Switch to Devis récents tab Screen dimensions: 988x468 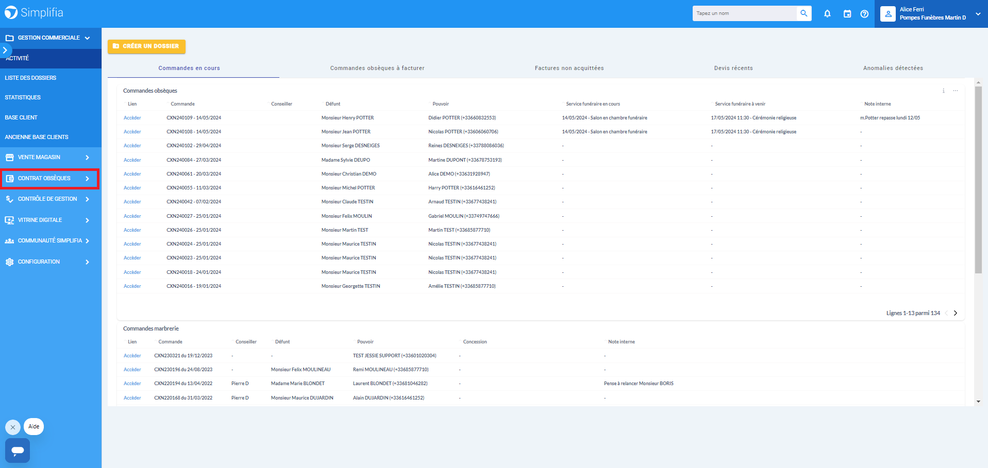click(x=733, y=68)
